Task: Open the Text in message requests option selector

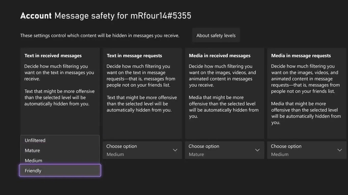Action: tap(142, 150)
